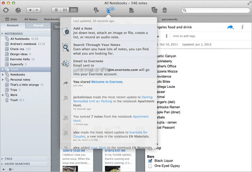The width and height of the screenshot is (252, 172).
Task: Expand the Food notebook stack
Action: point(3,69)
